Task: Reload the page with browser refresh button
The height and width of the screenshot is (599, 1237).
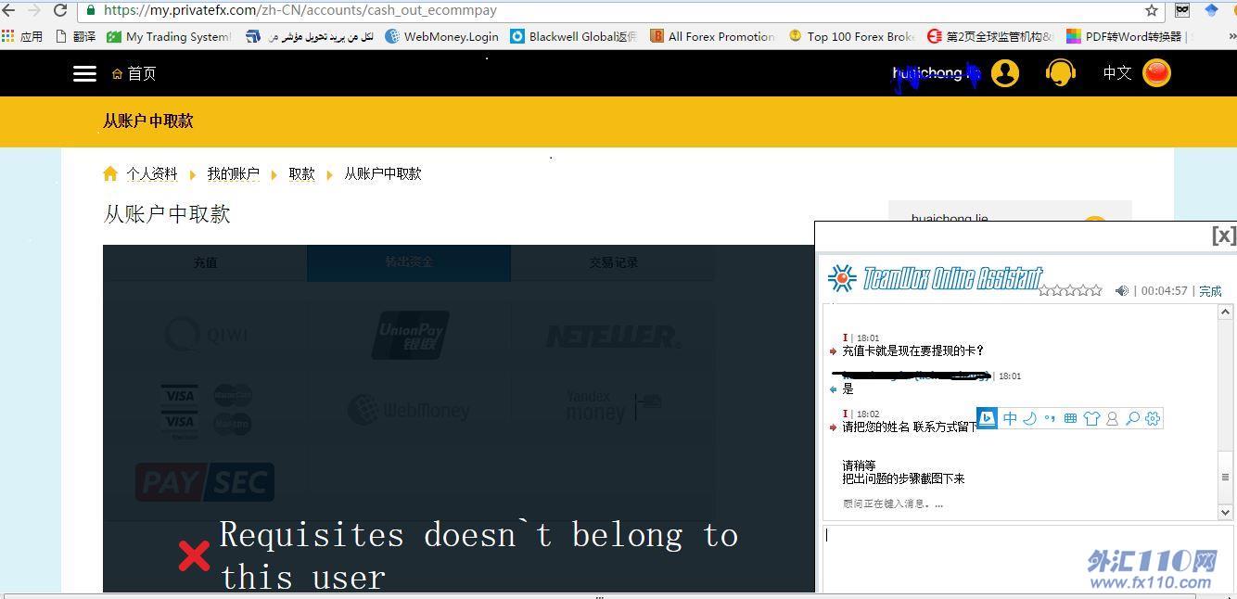Action: coord(60,10)
